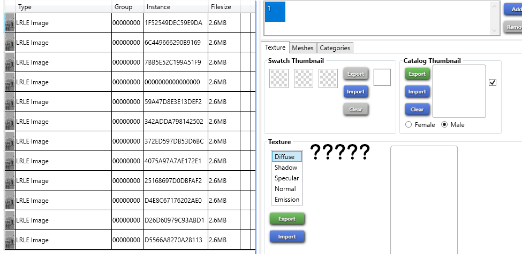Sort table by Group column header
The height and width of the screenshot is (254, 522).
(x=128, y=6)
